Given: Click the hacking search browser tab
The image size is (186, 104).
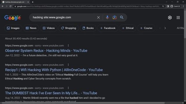Looking at the screenshot, I should tap(15, 2).
